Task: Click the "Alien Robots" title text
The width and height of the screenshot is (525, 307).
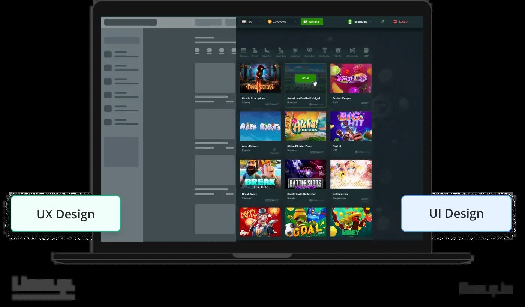Action: tap(250, 146)
